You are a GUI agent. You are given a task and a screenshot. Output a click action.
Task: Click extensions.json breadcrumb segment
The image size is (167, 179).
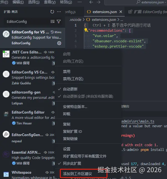click(104, 20)
